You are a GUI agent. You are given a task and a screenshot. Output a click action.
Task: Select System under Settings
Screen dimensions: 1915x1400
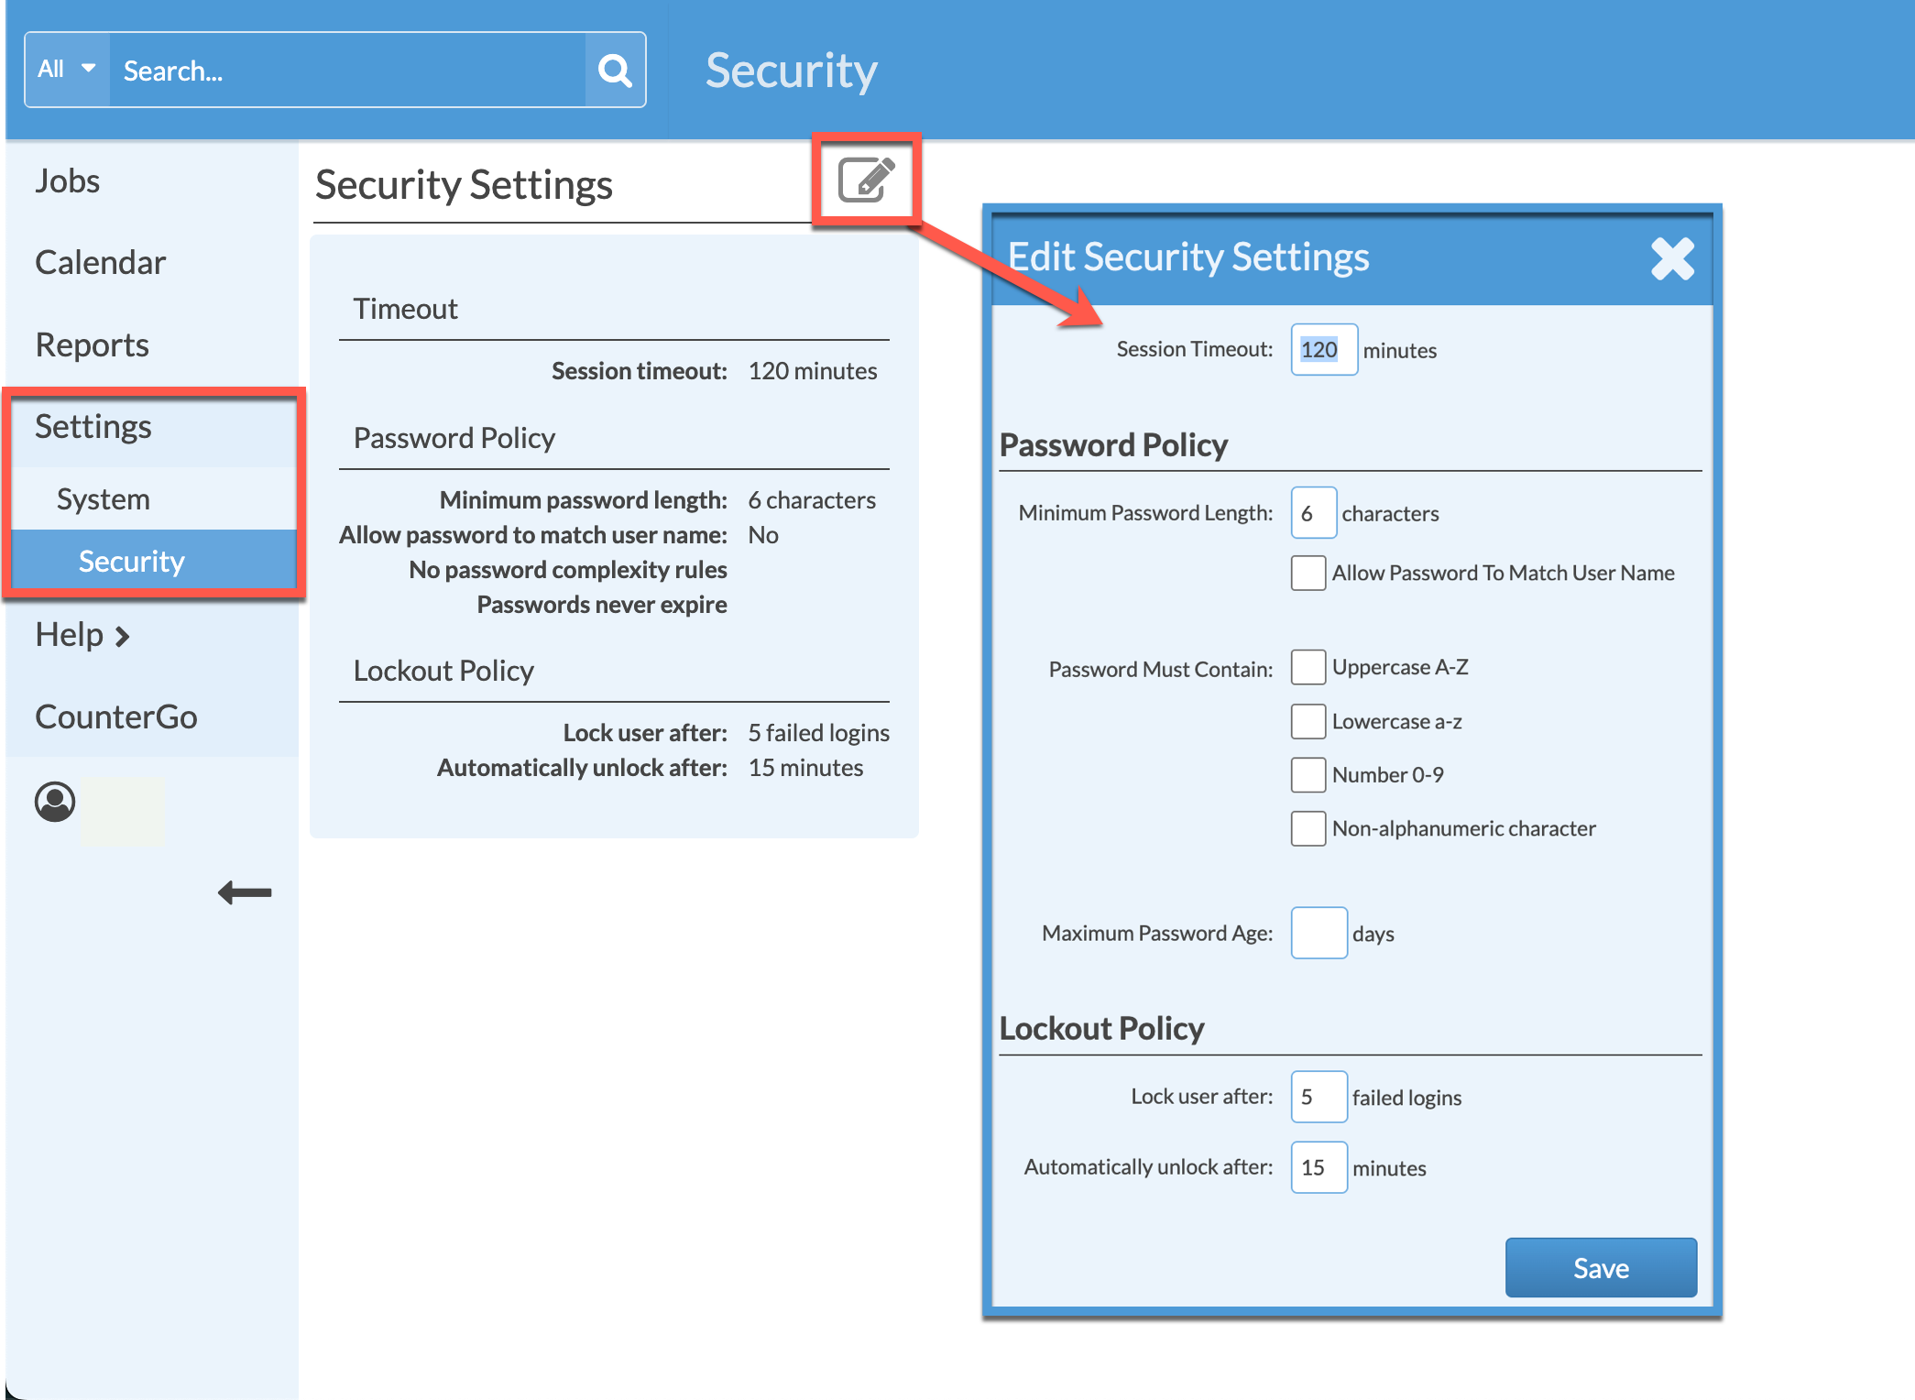103,498
